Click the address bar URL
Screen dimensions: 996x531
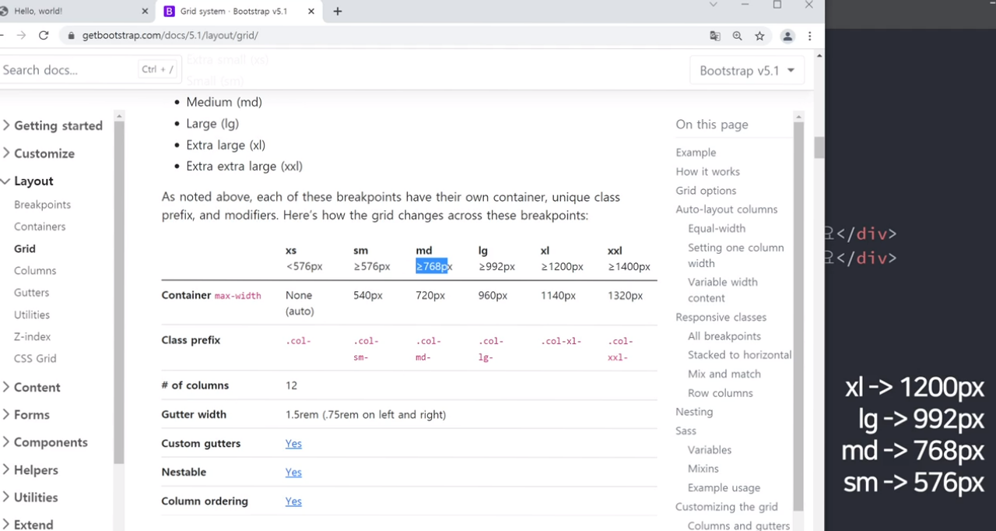click(170, 36)
